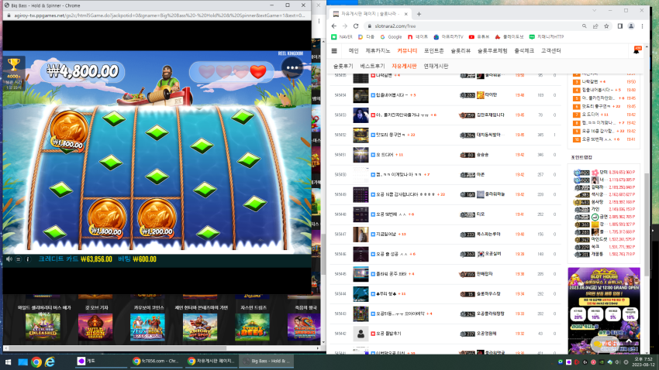The image size is (659, 370).
Task: Open the 아프리카TV bookmark
Action: click(448, 37)
